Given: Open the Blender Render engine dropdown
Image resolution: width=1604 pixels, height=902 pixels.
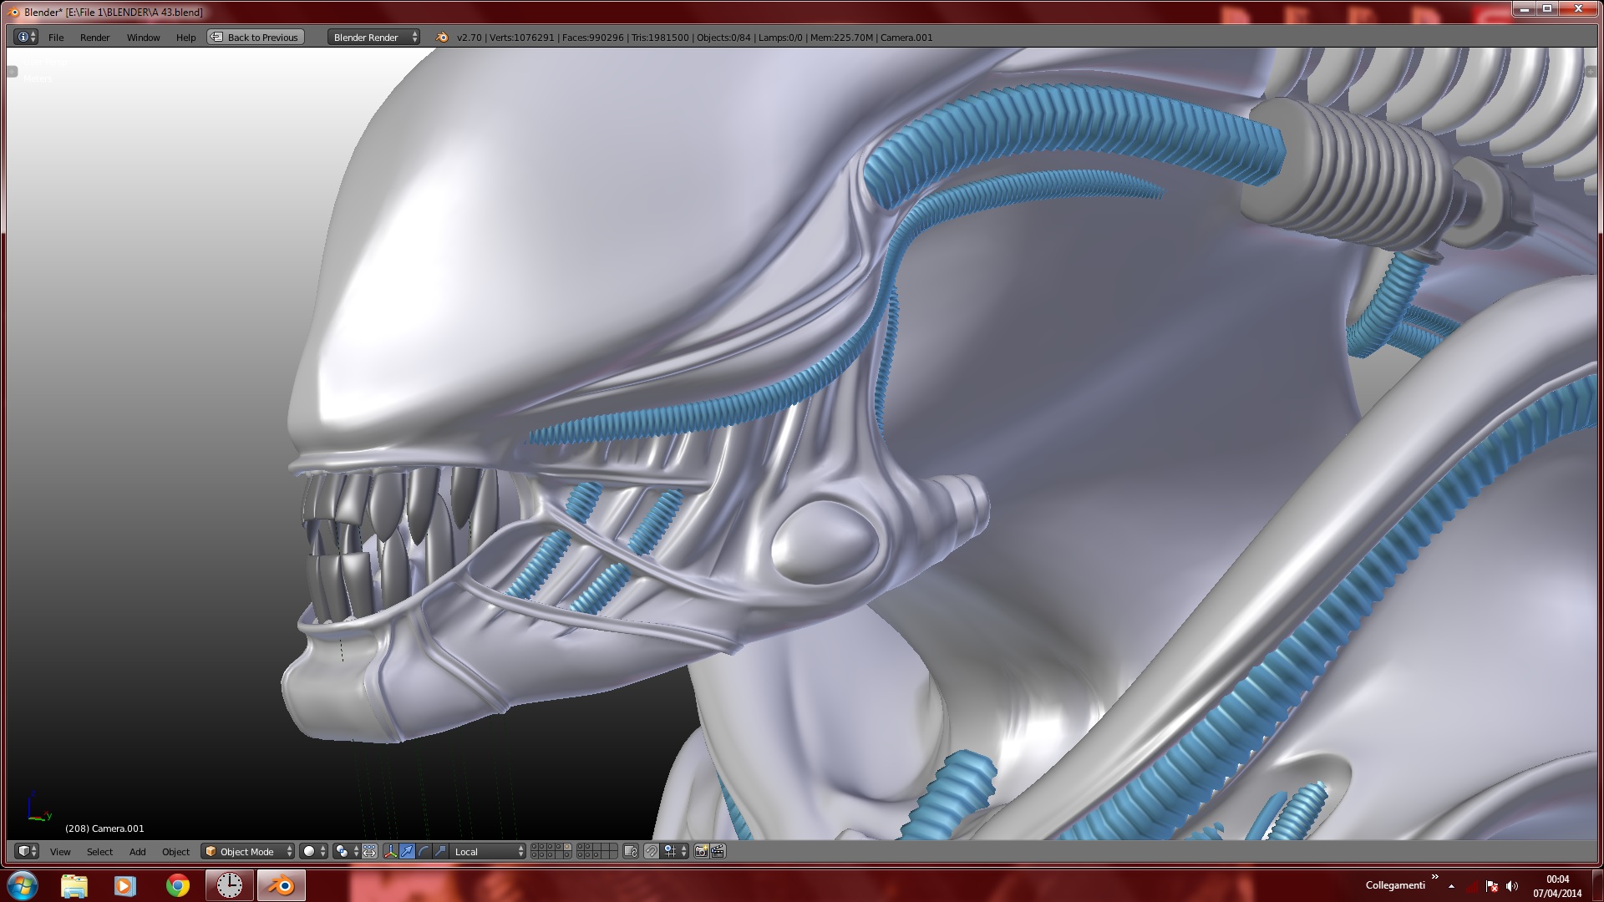Looking at the screenshot, I should click(x=373, y=37).
